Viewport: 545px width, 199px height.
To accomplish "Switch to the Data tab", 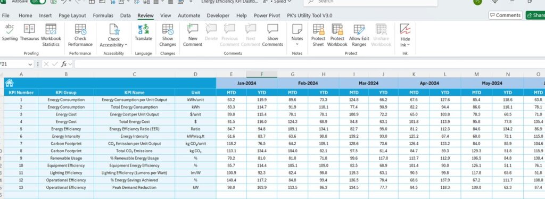I will click(126, 15).
